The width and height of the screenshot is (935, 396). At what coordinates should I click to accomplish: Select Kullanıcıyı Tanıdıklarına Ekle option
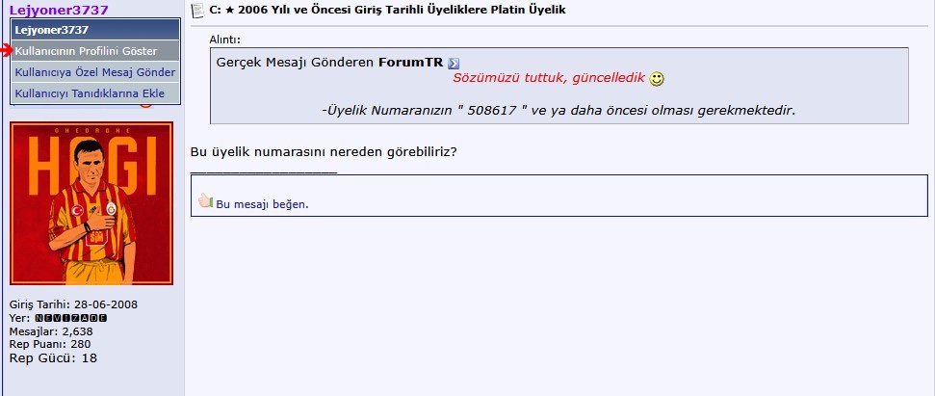point(95,93)
